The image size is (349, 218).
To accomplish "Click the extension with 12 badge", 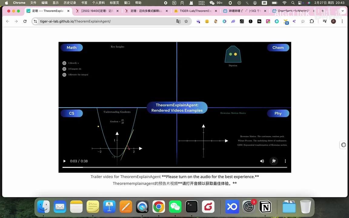I will [286, 21].
